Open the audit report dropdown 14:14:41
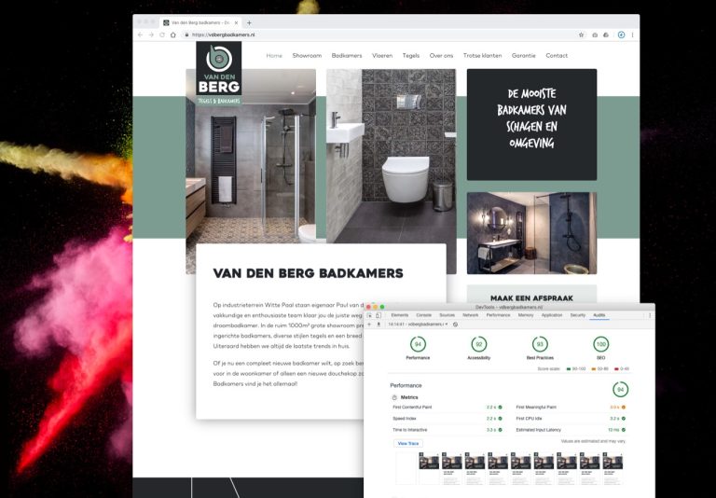The width and height of the screenshot is (716, 498). tap(418, 325)
